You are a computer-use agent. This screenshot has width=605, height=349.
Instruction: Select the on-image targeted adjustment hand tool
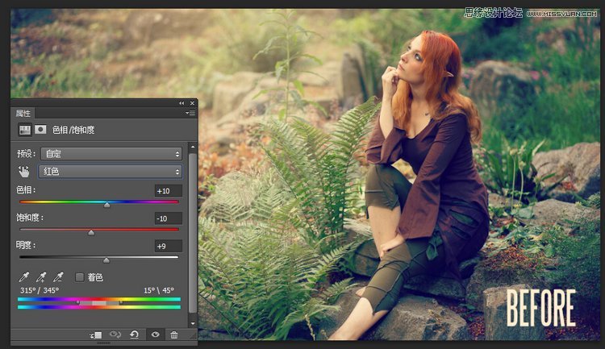(x=23, y=172)
